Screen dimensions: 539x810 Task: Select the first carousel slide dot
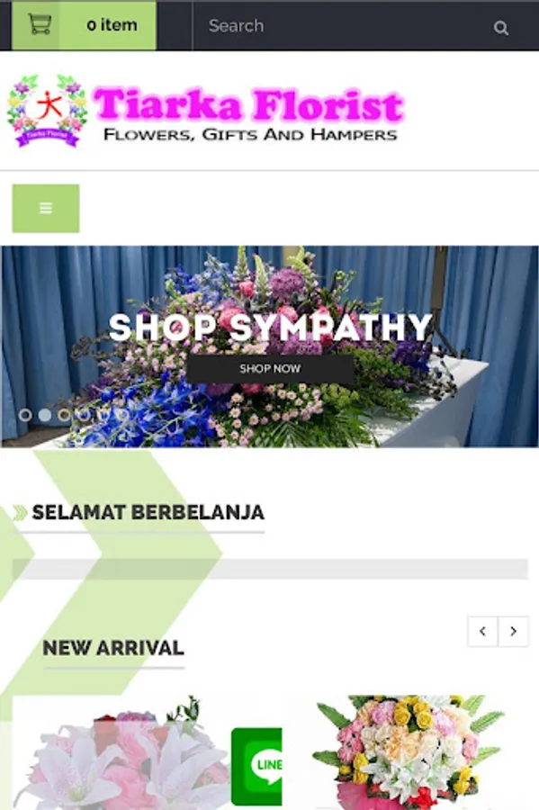point(25,415)
